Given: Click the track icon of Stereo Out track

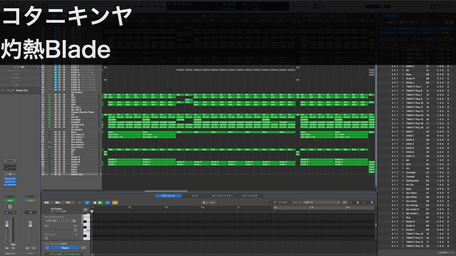Looking at the screenshot, I should 50,175.
